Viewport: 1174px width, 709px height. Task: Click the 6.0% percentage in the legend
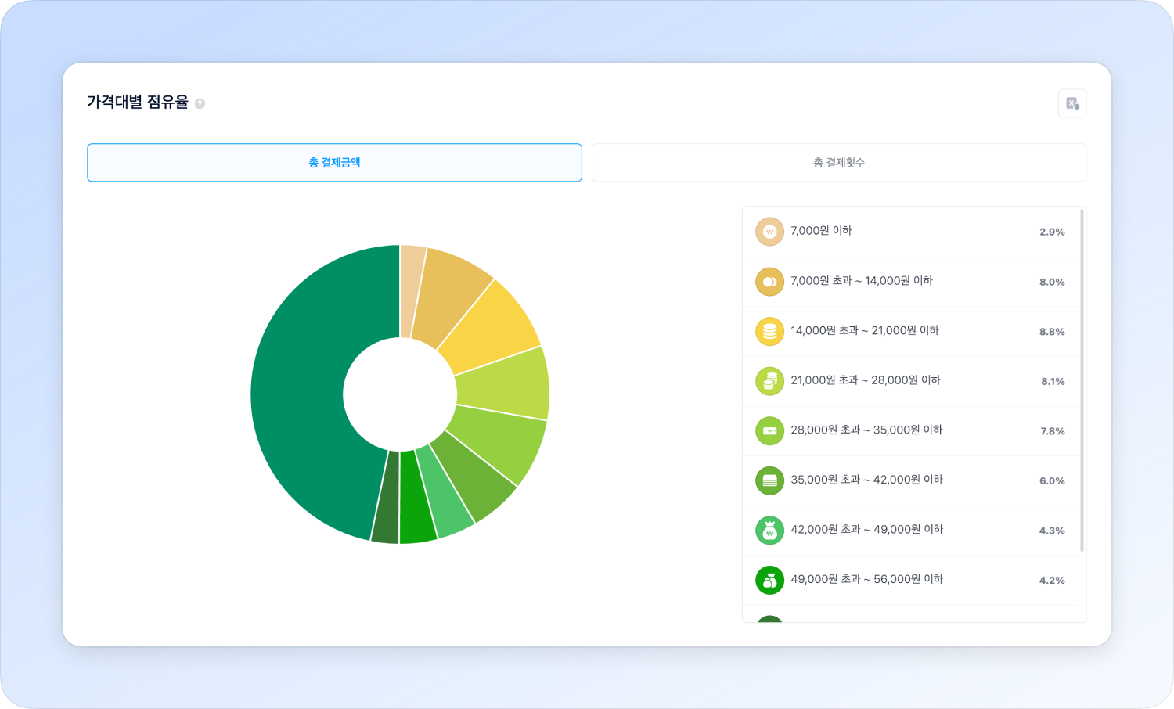(1052, 481)
